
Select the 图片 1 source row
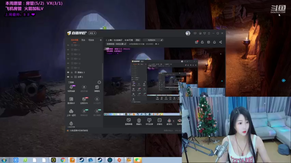point(84,45)
